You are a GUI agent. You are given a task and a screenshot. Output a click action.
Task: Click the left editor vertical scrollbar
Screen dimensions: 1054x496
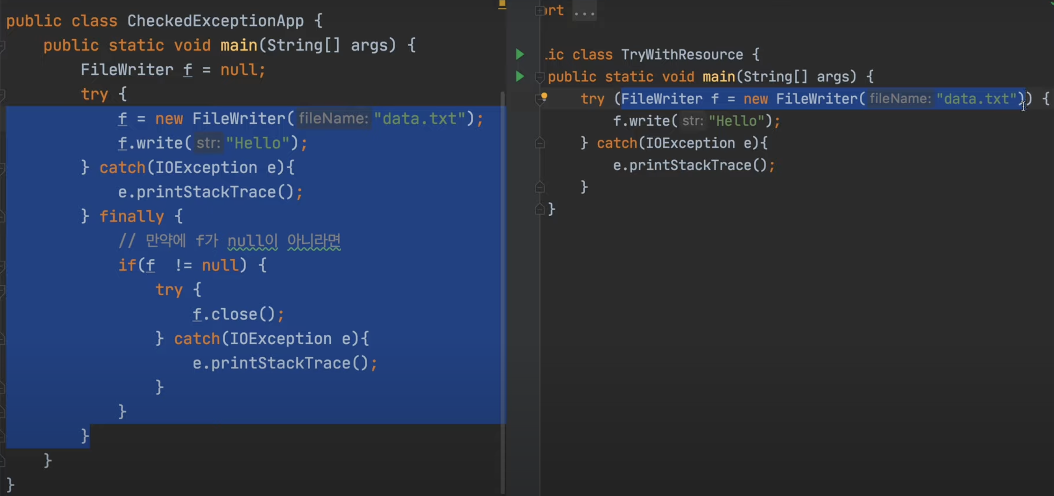(503, 292)
